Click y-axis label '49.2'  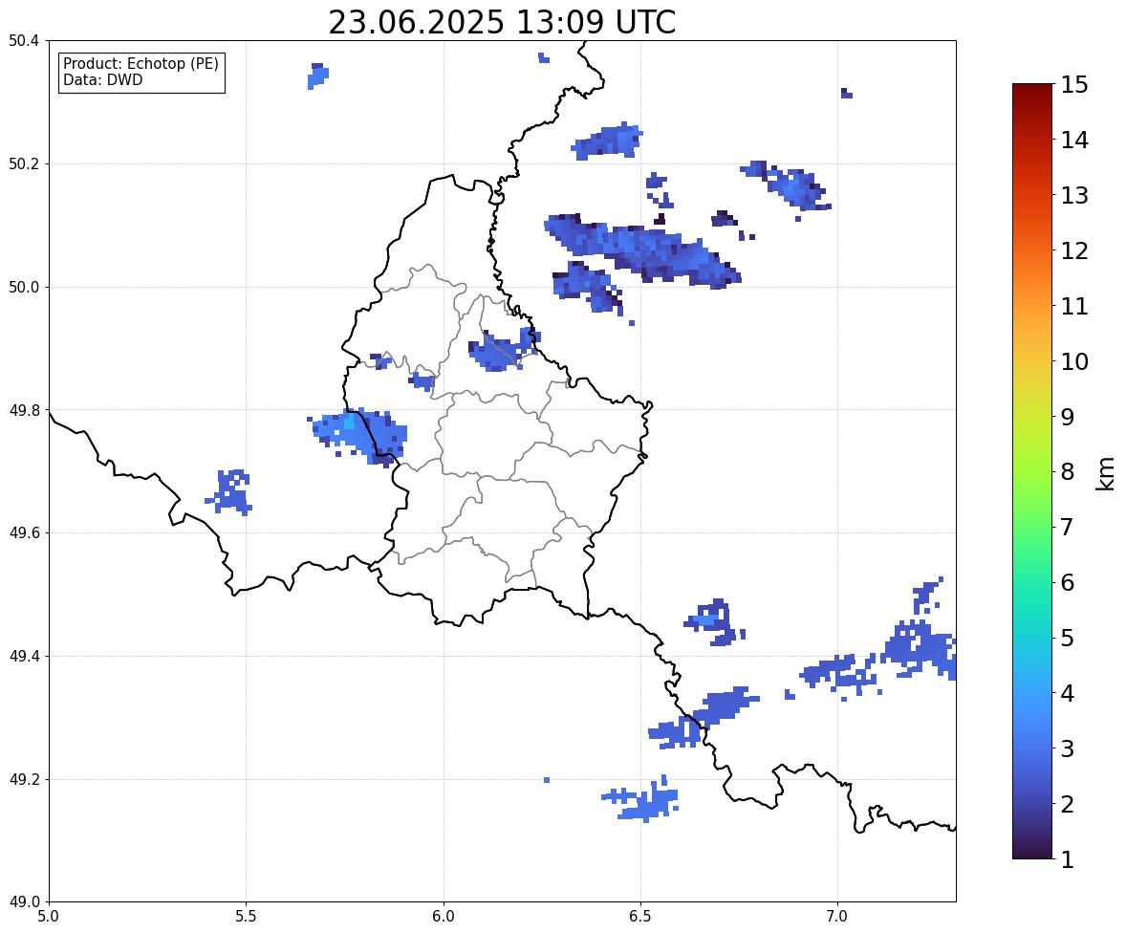(x=24, y=779)
